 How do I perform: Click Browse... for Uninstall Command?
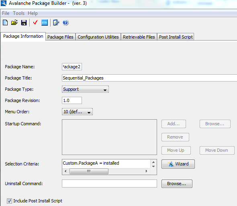tap(177, 184)
